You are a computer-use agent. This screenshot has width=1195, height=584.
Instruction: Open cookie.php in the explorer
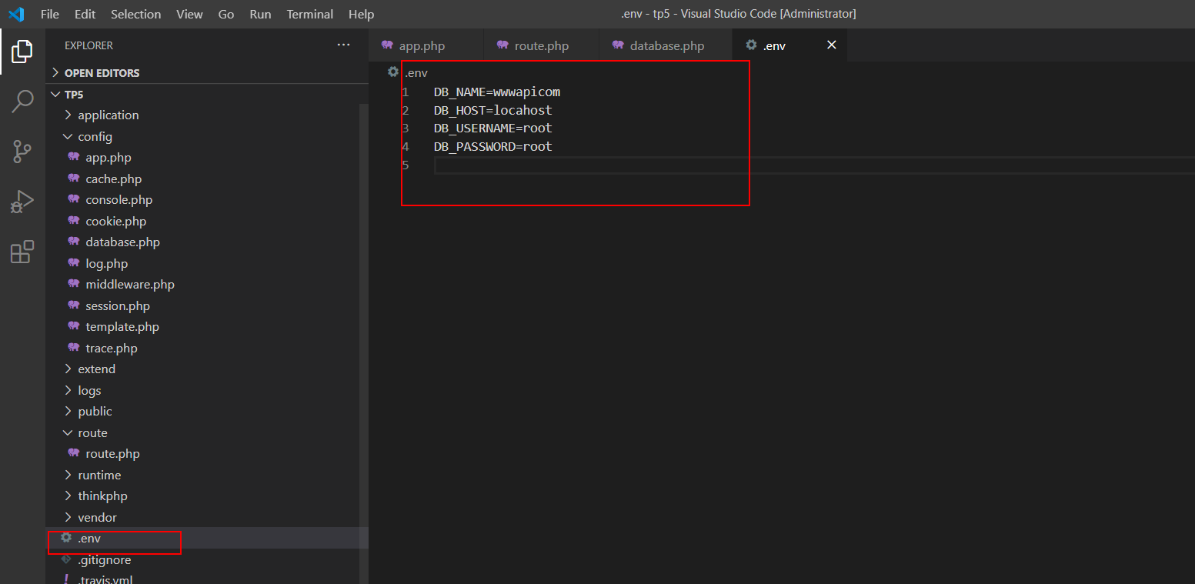[x=202, y=221]
